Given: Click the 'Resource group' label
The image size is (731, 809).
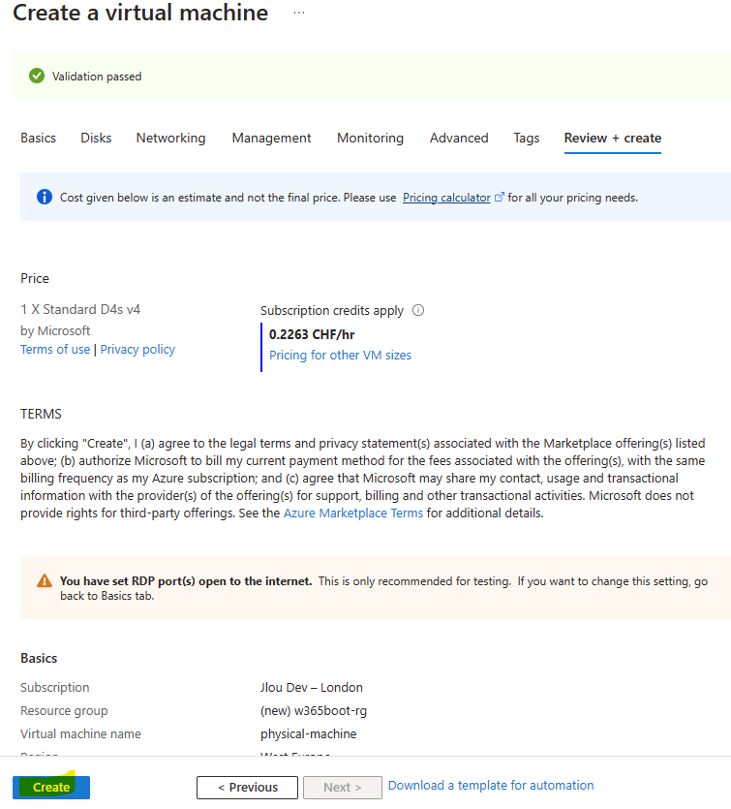Looking at the screenshot, I should click(64, 710).
